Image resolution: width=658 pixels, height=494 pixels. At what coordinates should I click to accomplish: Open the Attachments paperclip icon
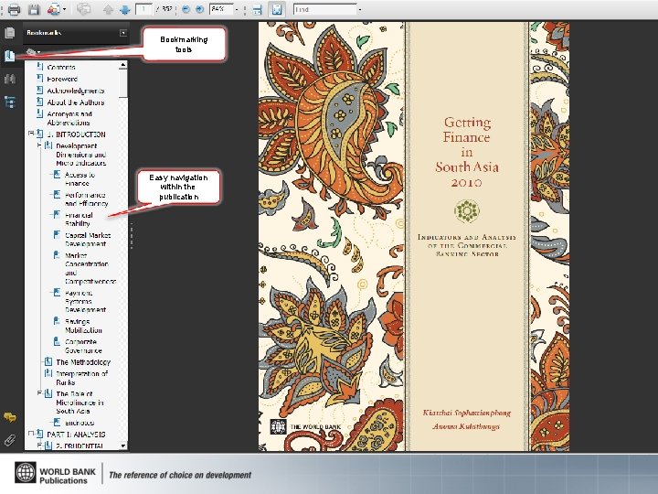pyautogui.click(x=10, y=440)
